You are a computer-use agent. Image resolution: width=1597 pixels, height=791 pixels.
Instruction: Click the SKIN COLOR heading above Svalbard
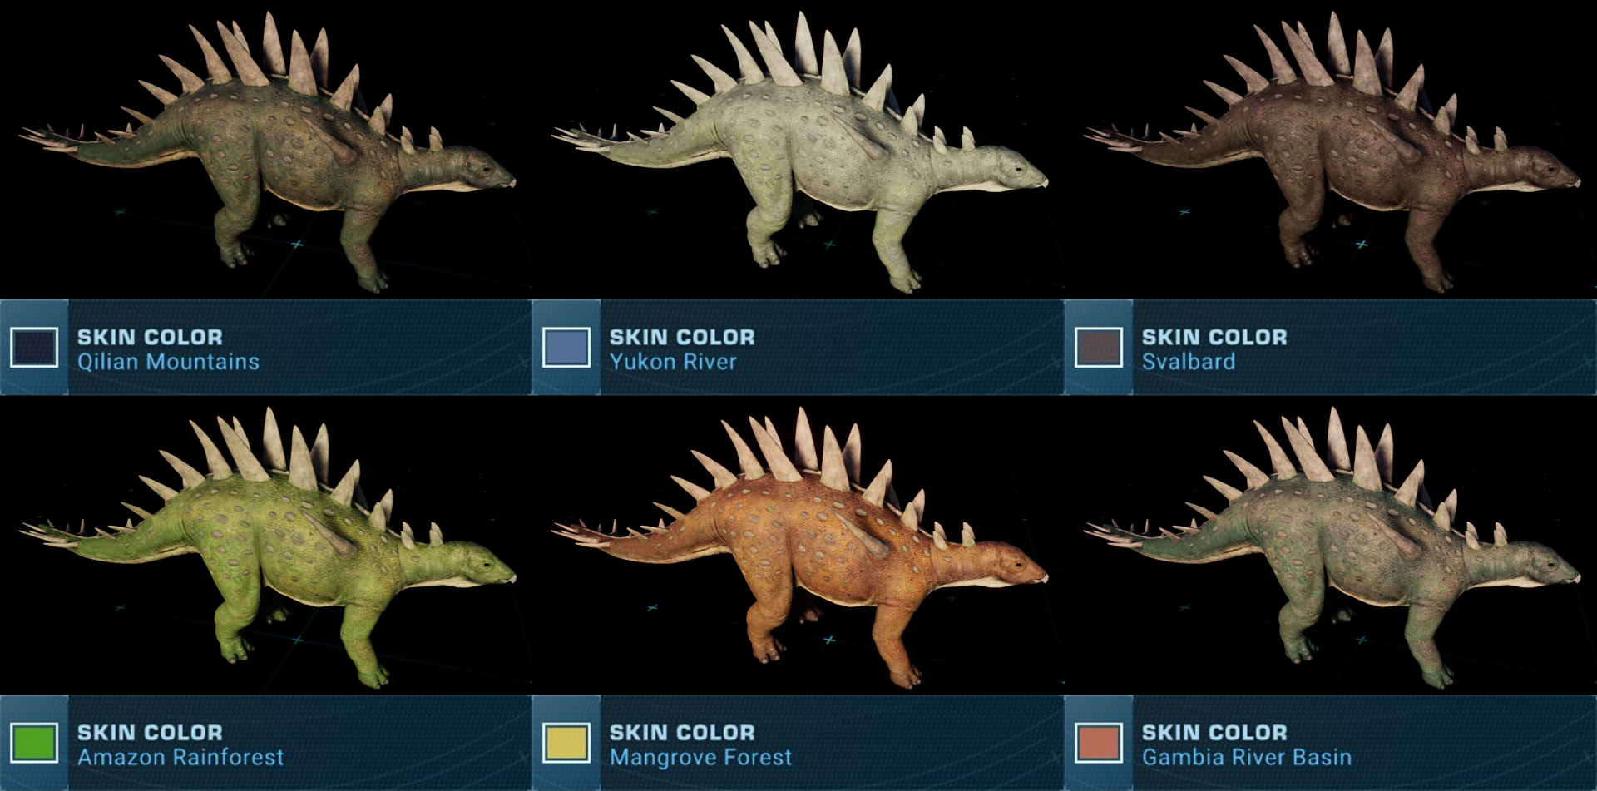[1214, 337]
